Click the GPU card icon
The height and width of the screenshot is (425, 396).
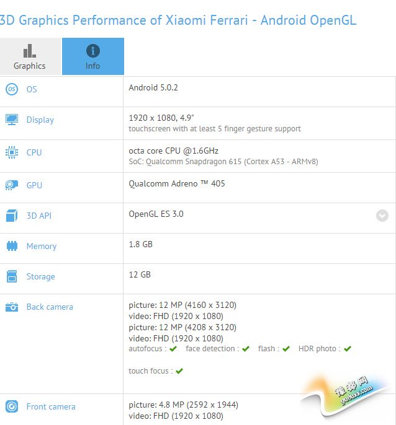(x=12, y=185)
